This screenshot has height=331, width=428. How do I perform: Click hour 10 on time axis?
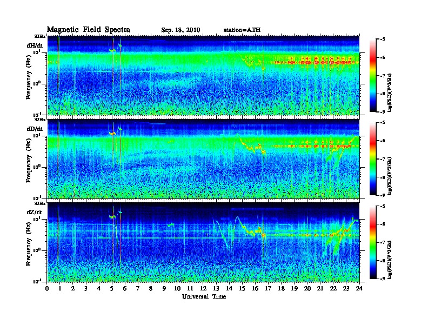click(x=177, y=289)
